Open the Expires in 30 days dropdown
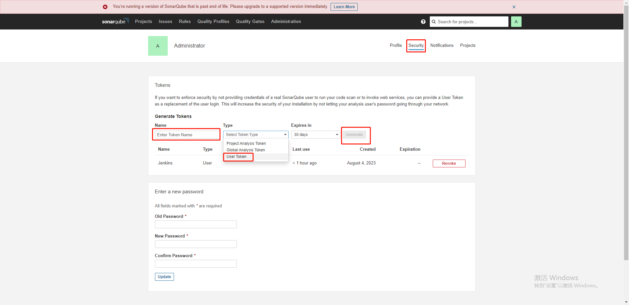 coord(316,135)
